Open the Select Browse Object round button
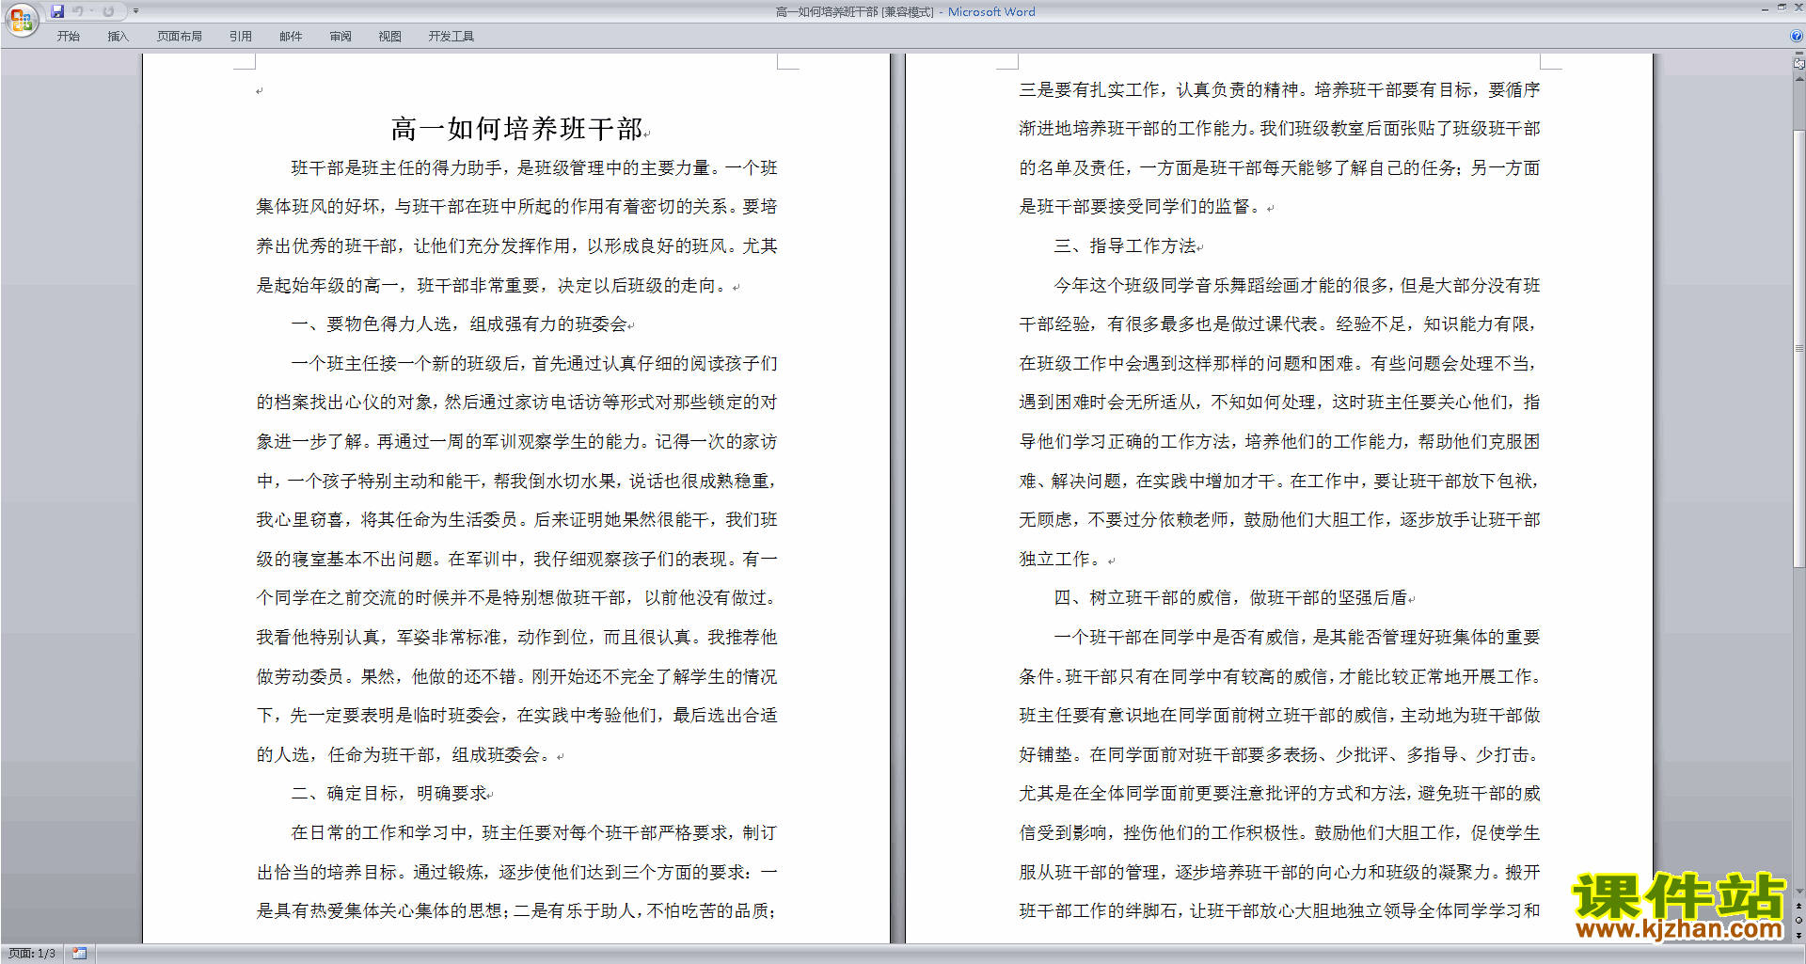This screenshot has height=964, width=1806. [x=1799, y=920]
